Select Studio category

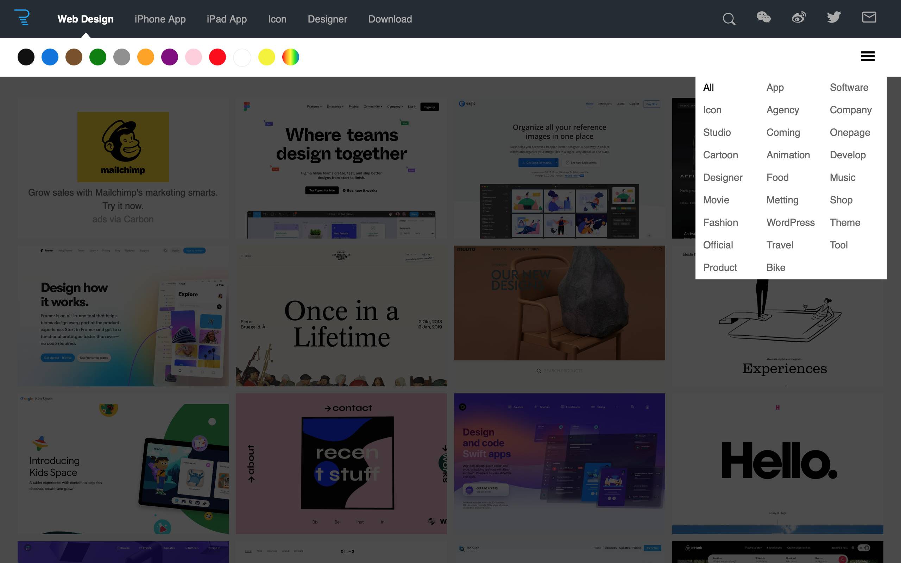click(717, 133)
